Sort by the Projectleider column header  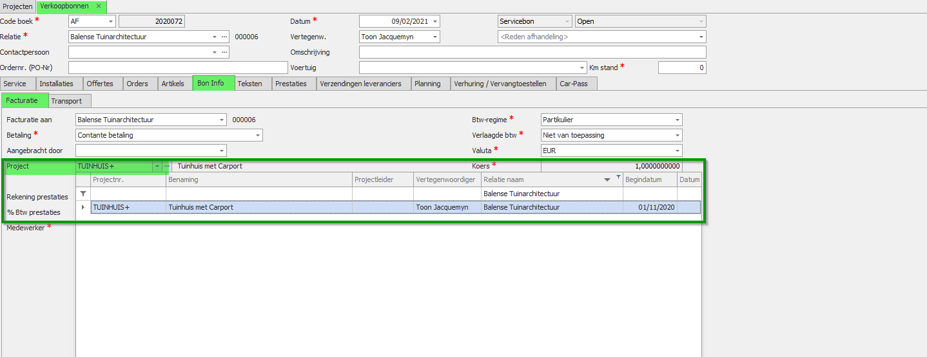point(383,180)
